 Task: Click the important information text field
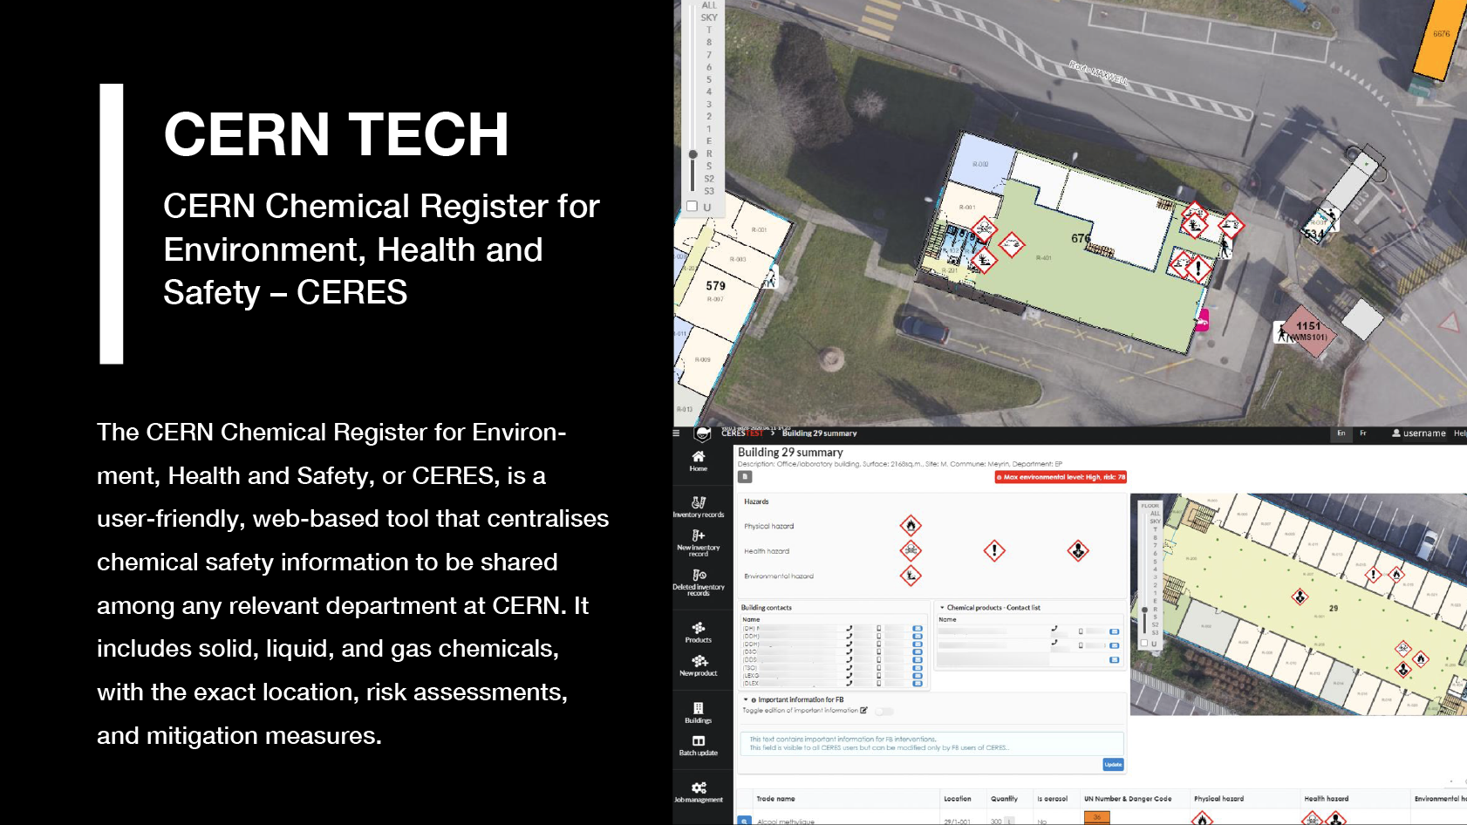[931, 743]
